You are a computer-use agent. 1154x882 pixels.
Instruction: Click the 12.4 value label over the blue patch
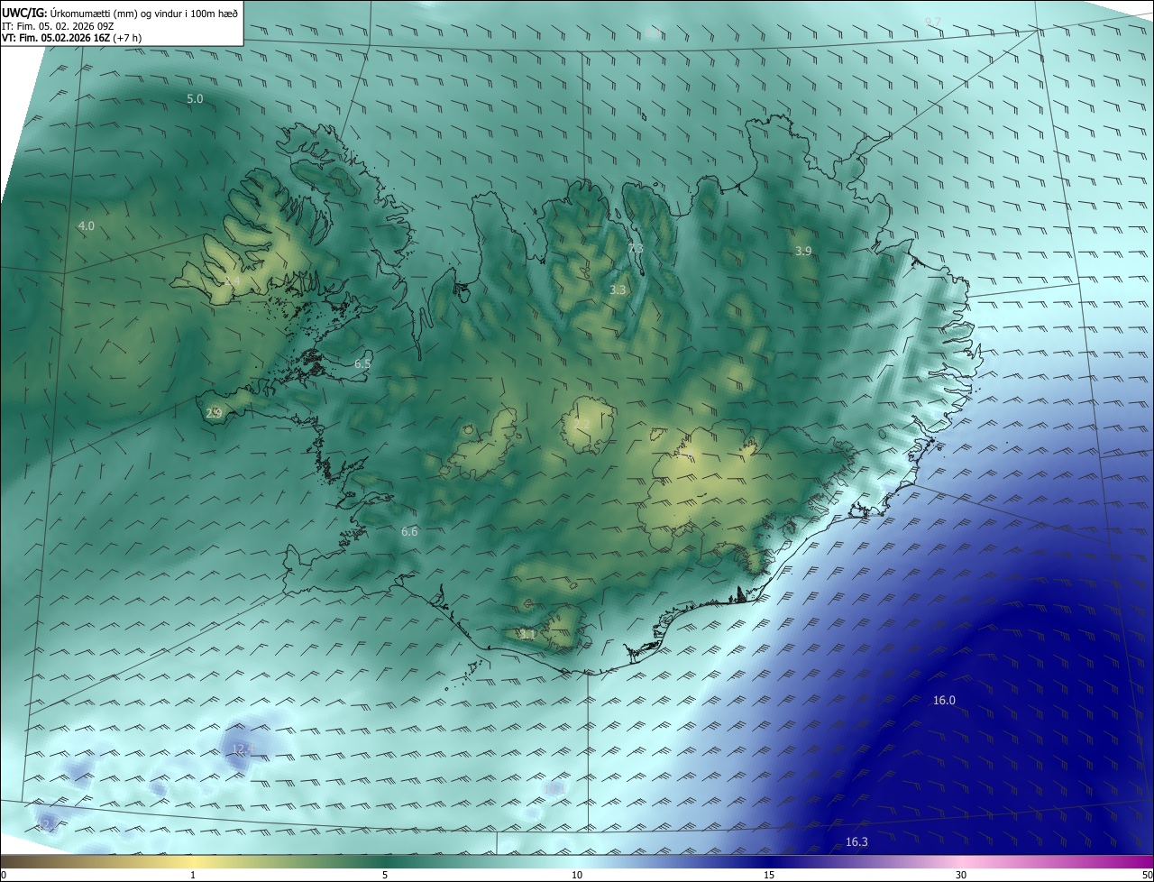click(243, 749)
